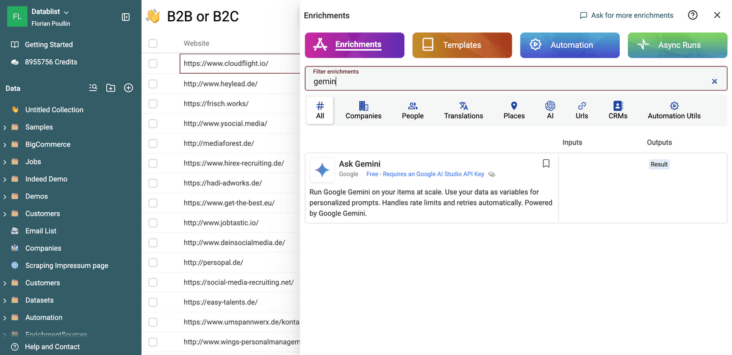
Task: Expand the Automation folder
Action: [5, 317]
